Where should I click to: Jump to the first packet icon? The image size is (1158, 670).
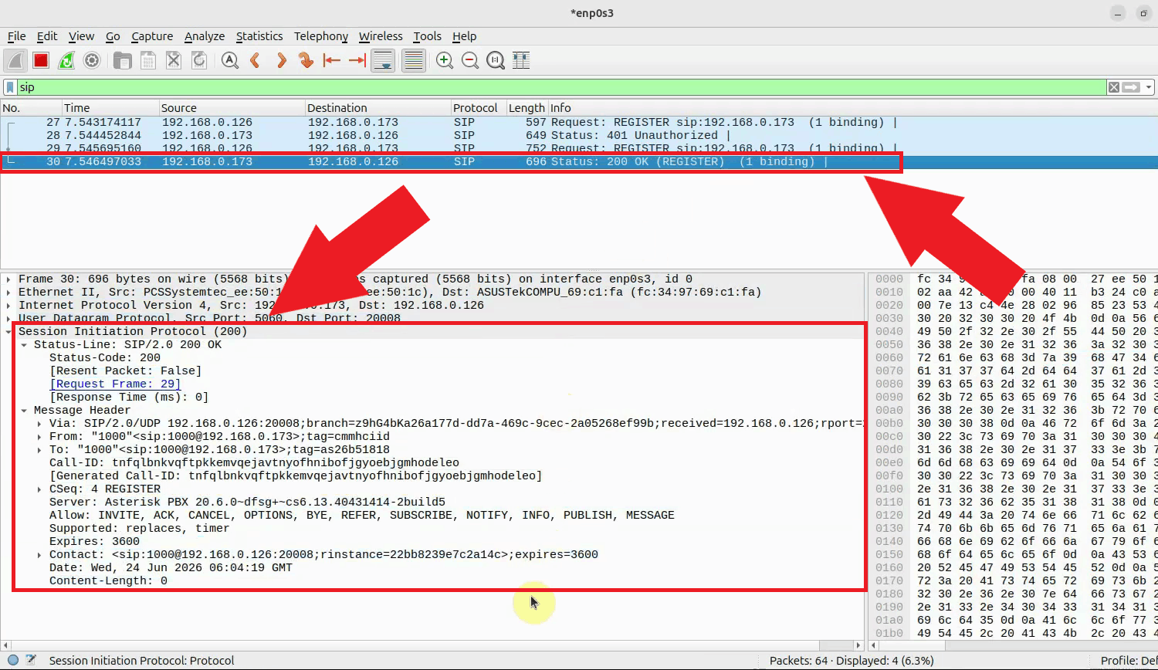point(332,60)
